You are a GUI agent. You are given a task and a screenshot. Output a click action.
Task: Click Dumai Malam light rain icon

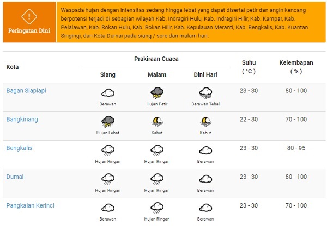(x=157, y=179)
